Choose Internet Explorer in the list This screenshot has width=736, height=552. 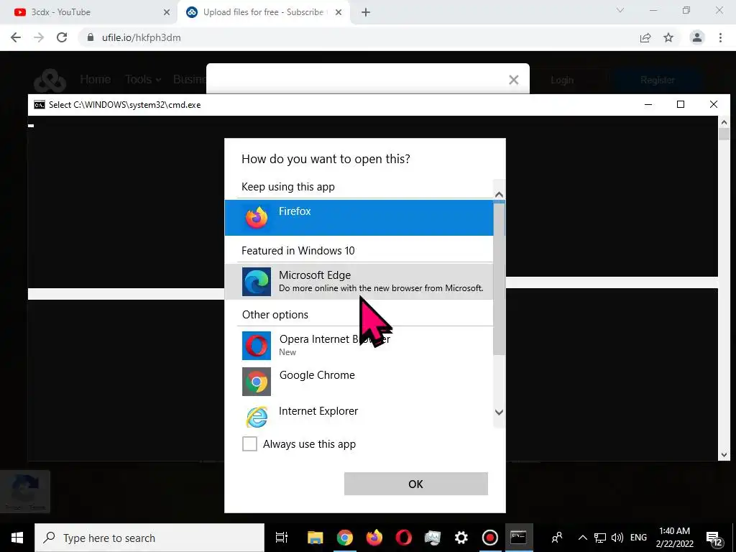point(359,416)
